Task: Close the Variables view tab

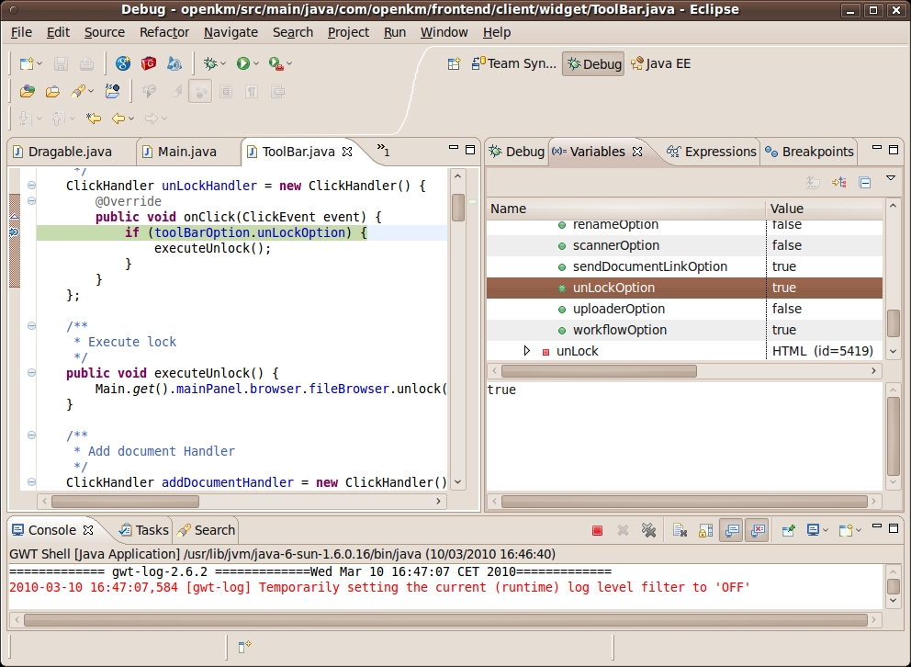Action: 637,152
